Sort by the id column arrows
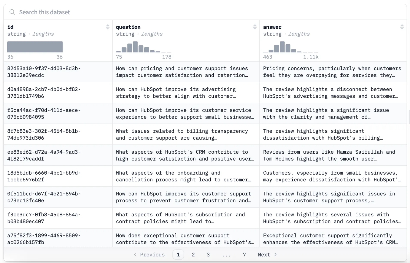410x263 pixels. (108, 27)
